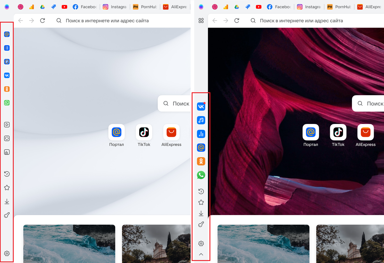The width and height of the screenshot is (384, 263).
Task: Open History icon in right window sidebar
Action: tap(201, 191)
